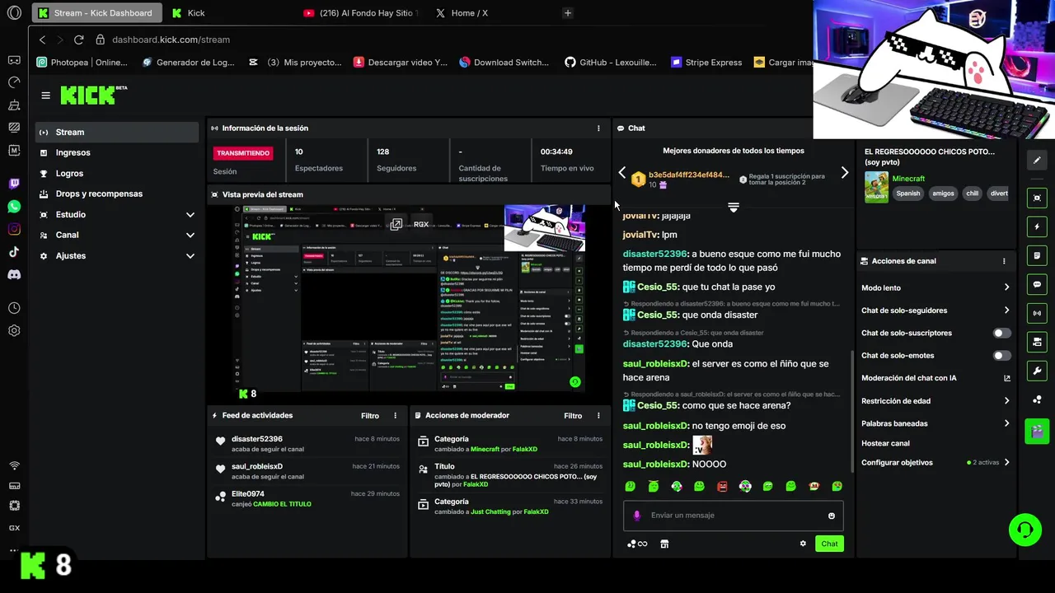This screenshot has height=593, width=1055.
Task: Expand the Ajustes sidebar section
Action: point(117,255)
